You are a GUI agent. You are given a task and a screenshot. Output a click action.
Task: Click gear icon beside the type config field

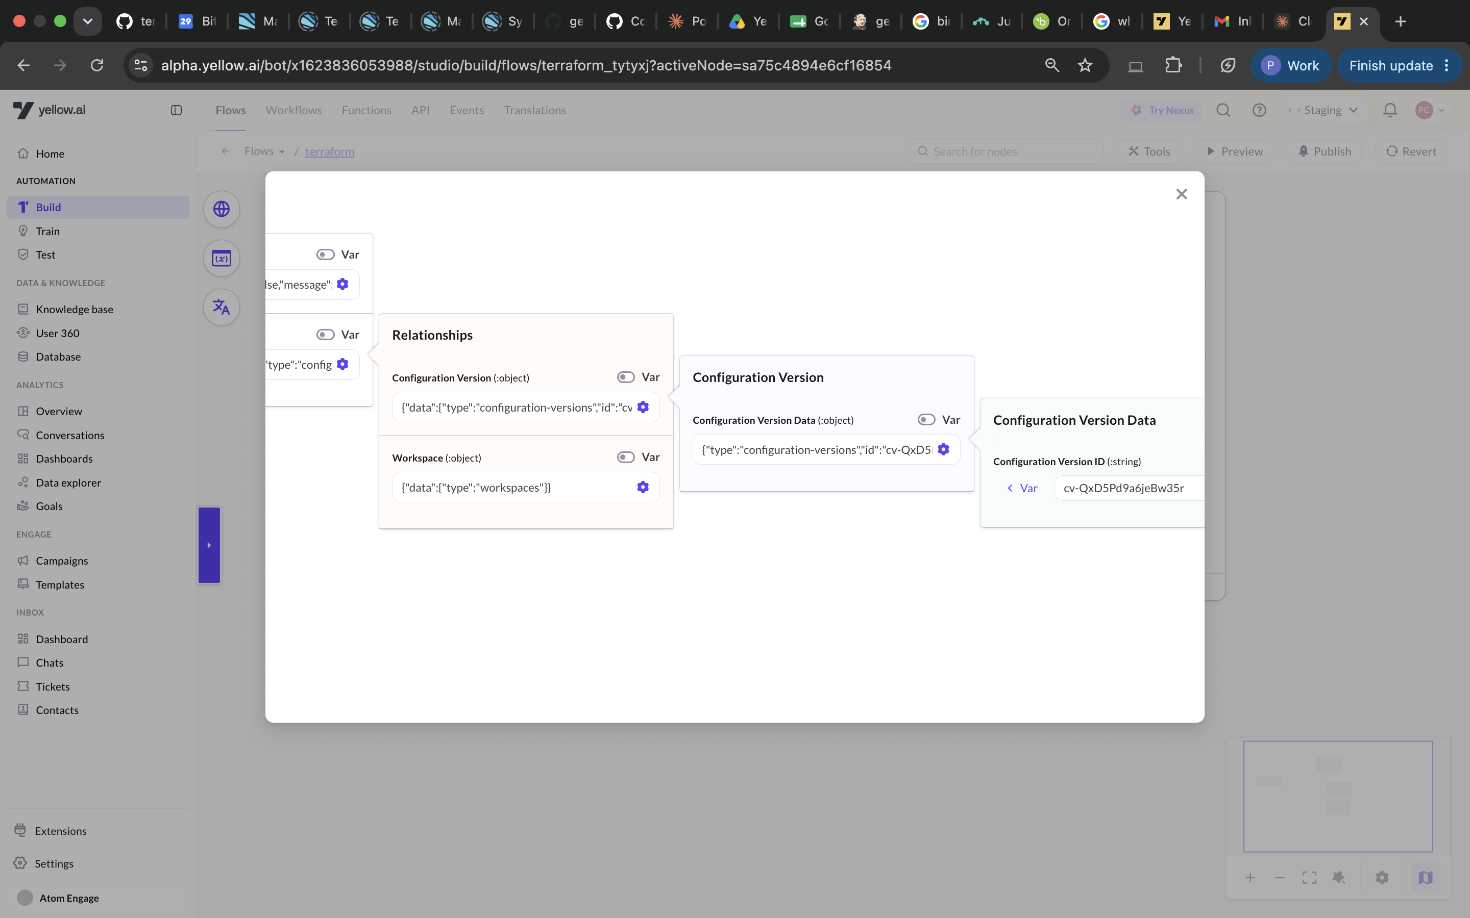(342, 364)
